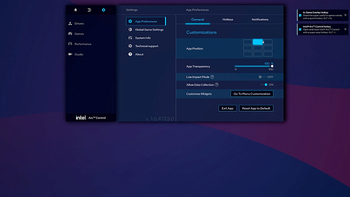Screen dimensions: 350x197
Task: Toggle Allow Data Collection switch
Action: pyautogui.click(x=264, y=84)
